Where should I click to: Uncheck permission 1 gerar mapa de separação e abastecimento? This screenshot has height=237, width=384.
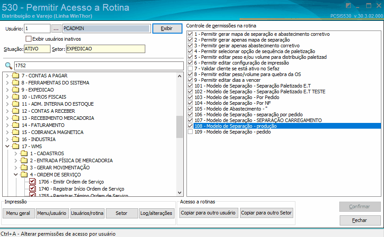pyautogui.click(x=190, y=34)
